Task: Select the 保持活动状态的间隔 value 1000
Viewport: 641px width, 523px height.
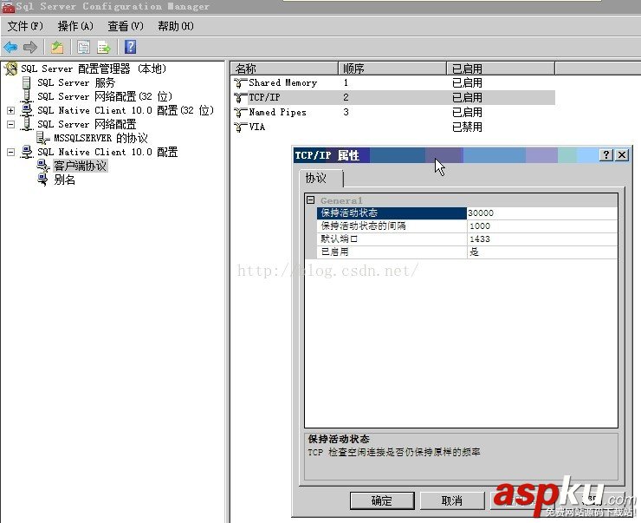Action: point(542,226)
